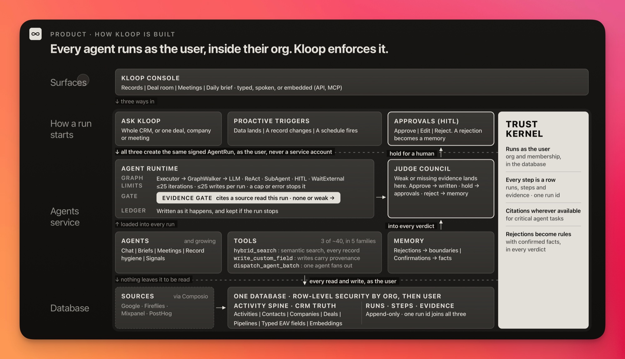Click 'Rejections → boundaries' in Memory

pyautogui.click(x=427, y=250)
